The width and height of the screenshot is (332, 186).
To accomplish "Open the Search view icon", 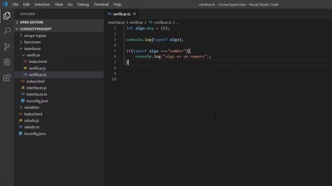I will click(x=7, y=31).
